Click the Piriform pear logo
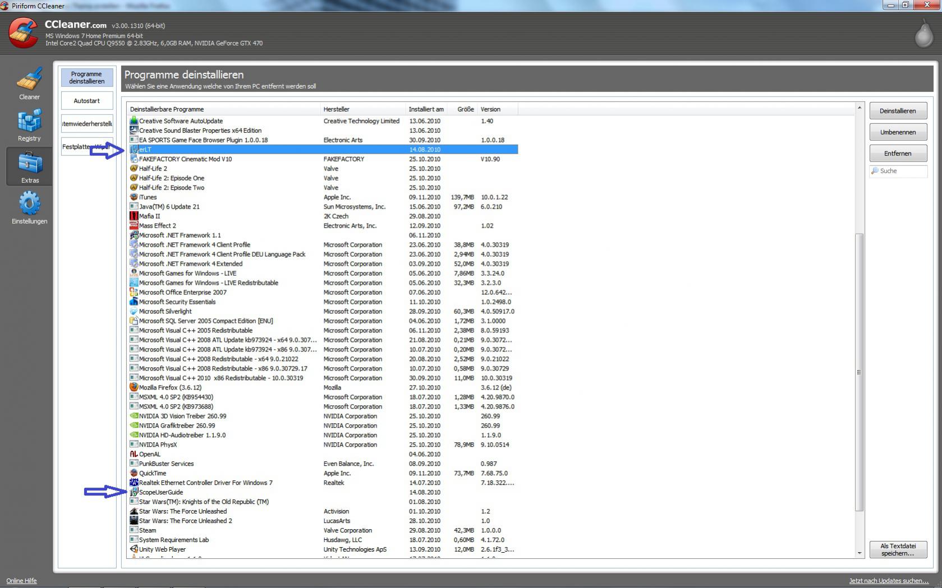942x588 pixels. click(x=924, y=35)
